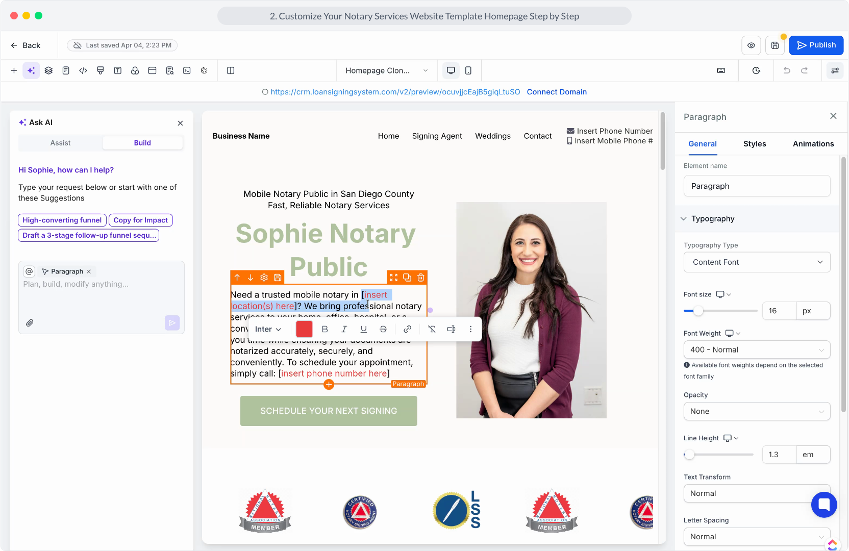The image size is (849, 551).
Task: Open the cookie icon in toolbar
Action: point(204,70)
